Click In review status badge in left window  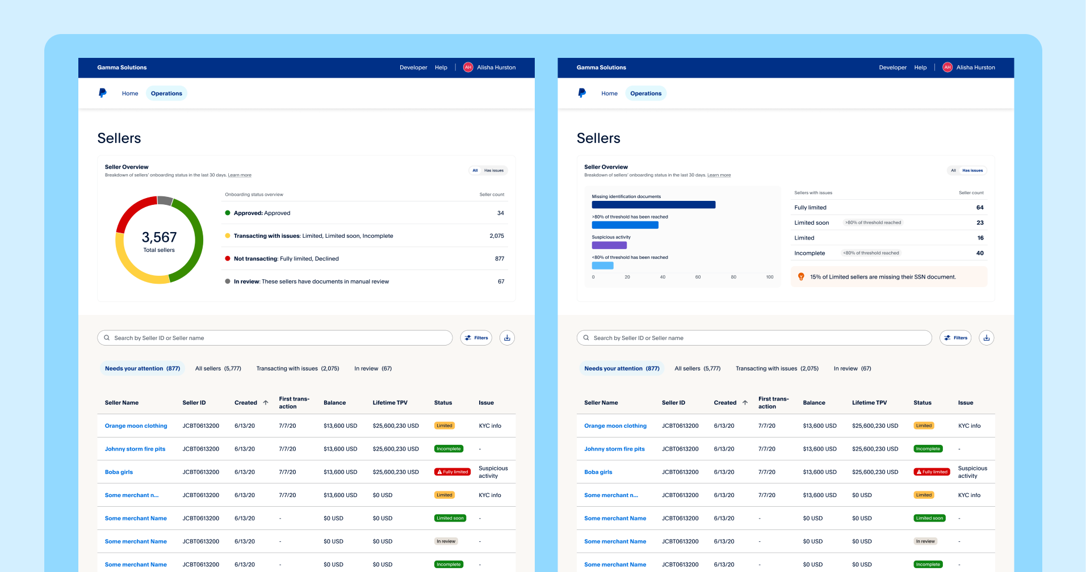pos(446,541)
